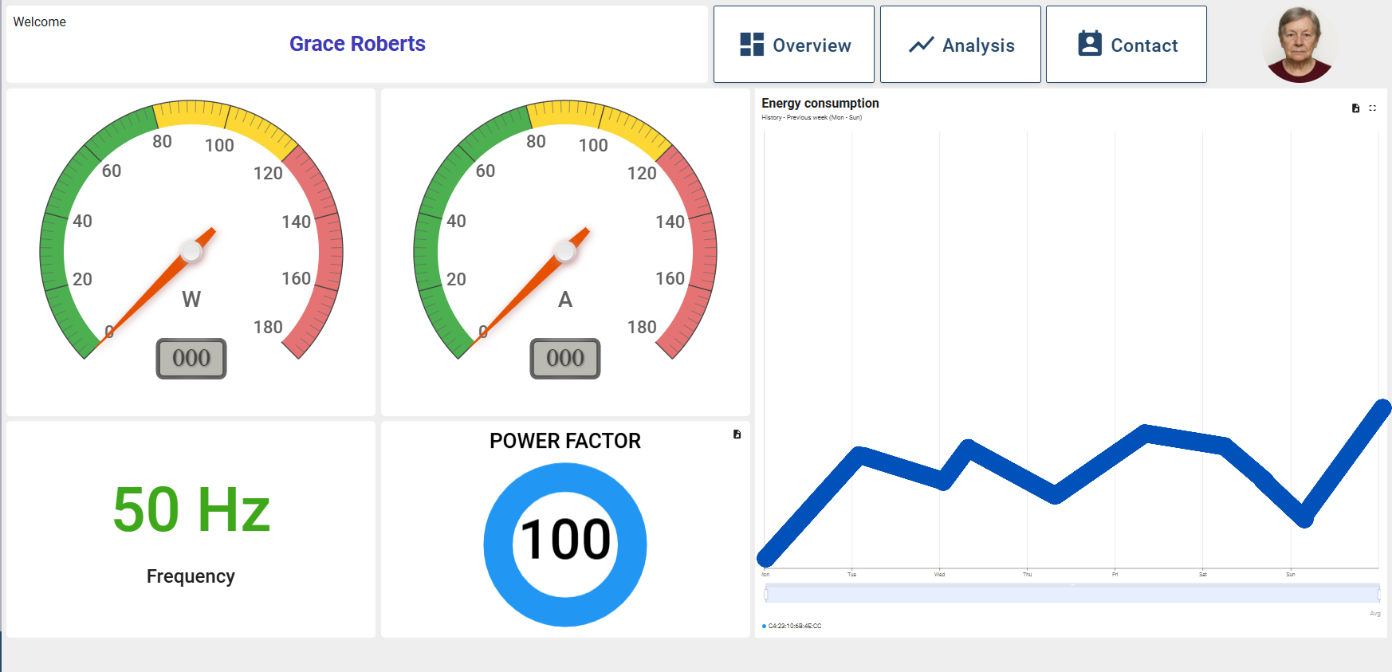Click Power Factor widget export icon
The width and height of the screenshot is (1392, 672).
pyautogui.click(x=737, y=434)
